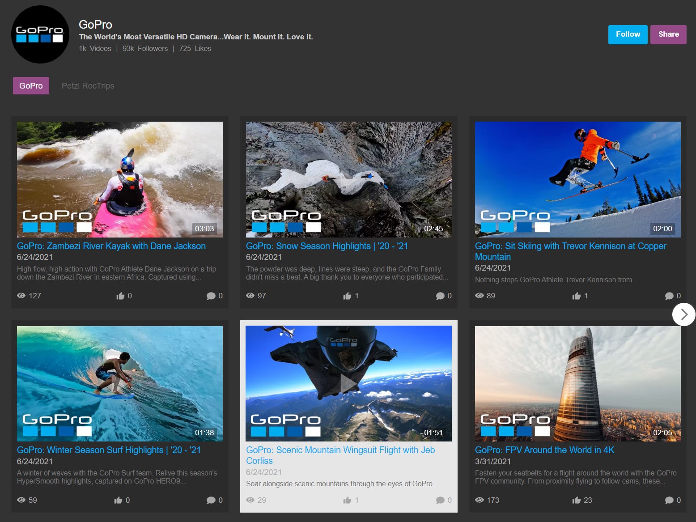Click the sit skiing video thumbnail
This screenshot has height=522, width=696.
(x=578, y=179)
